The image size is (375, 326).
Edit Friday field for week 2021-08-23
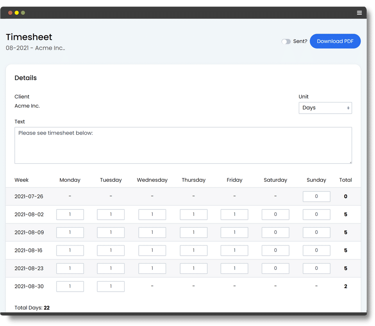tap(234, 269)
